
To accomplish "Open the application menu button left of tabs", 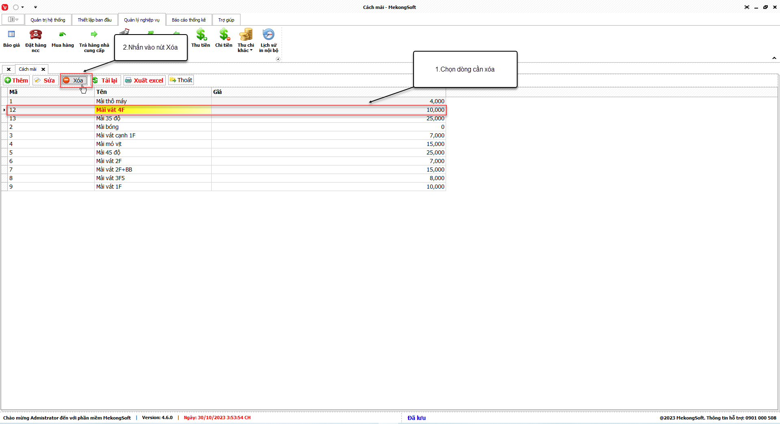I will [13, 20].
